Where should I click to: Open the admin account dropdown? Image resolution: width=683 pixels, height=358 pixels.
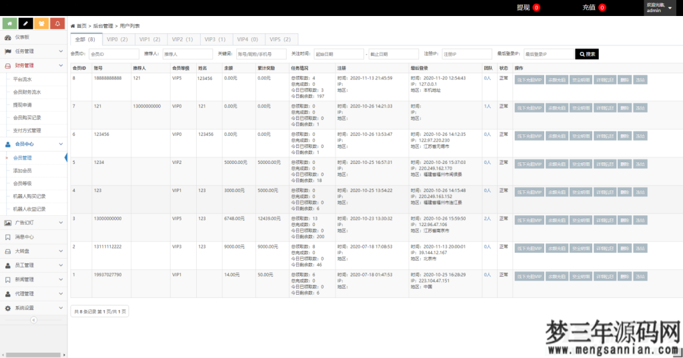pyautogui.click(x=660, y=8)
